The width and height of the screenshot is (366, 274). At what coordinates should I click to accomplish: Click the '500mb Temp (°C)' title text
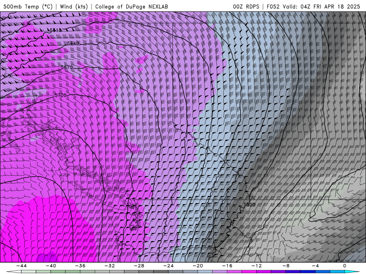tap(28, 6)
